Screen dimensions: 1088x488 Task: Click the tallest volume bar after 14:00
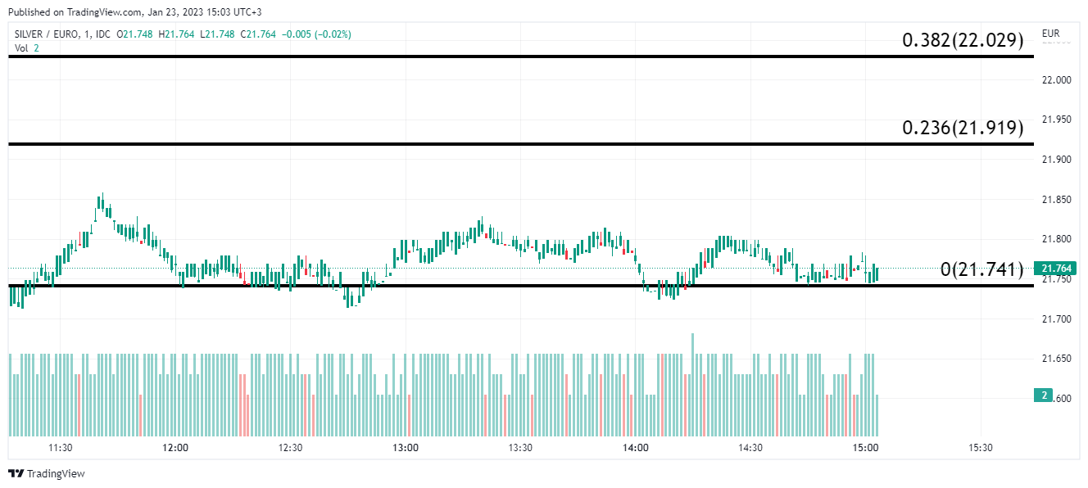(x=693, y=383)
